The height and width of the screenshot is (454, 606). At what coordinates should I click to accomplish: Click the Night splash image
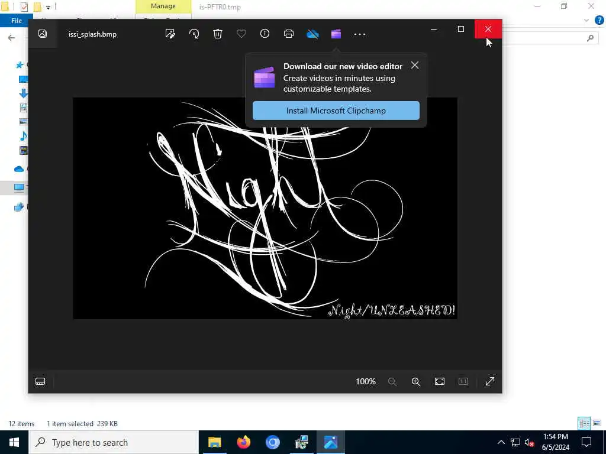click(x=265, y=209)
